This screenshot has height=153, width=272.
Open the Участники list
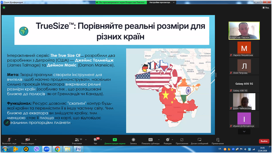point(77,141)
